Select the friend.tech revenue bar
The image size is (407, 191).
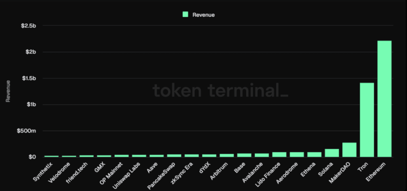tap(86, 156)
